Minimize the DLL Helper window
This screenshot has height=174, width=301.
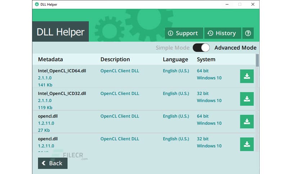click(227, 4)
